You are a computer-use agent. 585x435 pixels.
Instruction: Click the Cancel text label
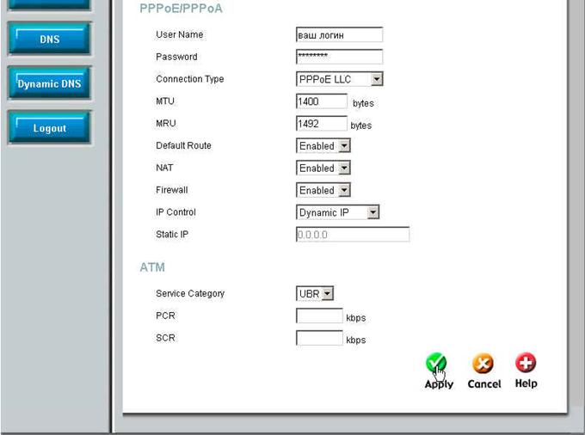pyautogui.click(x=484, y=384)
